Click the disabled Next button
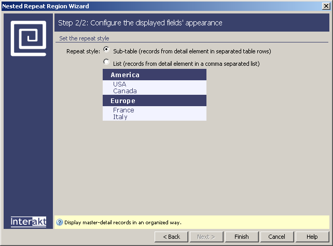333x246 pixels. (206, 237)
